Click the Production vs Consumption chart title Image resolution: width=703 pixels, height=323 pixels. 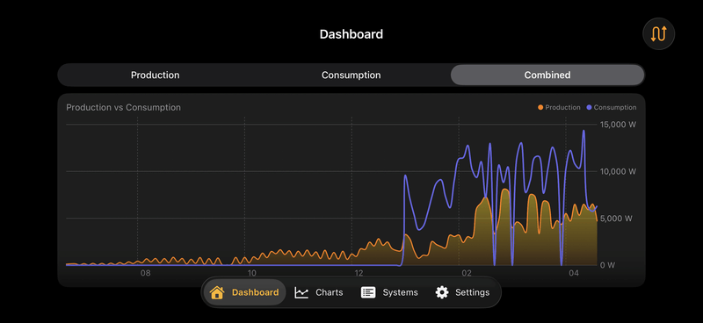tap(123, 107)
